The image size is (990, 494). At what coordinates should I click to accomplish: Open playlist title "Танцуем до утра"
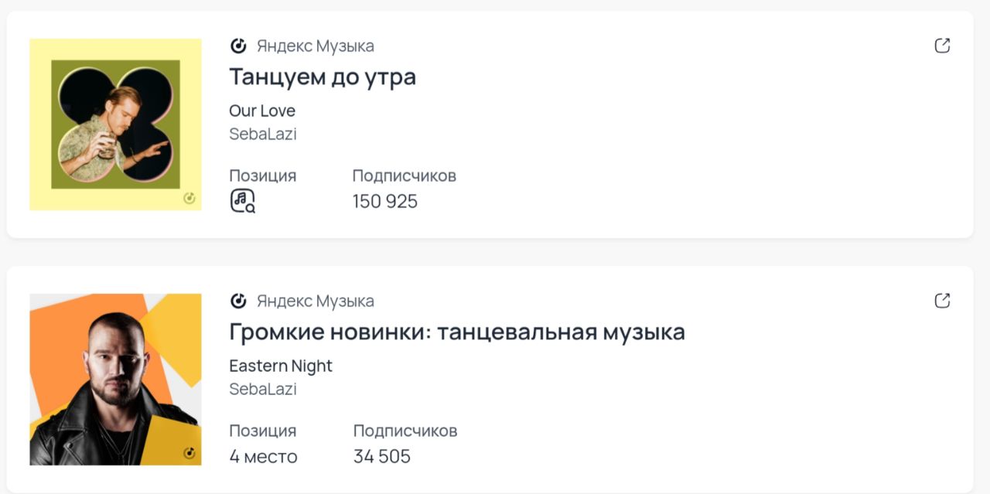pyautogui.click(x=323, y=77)
